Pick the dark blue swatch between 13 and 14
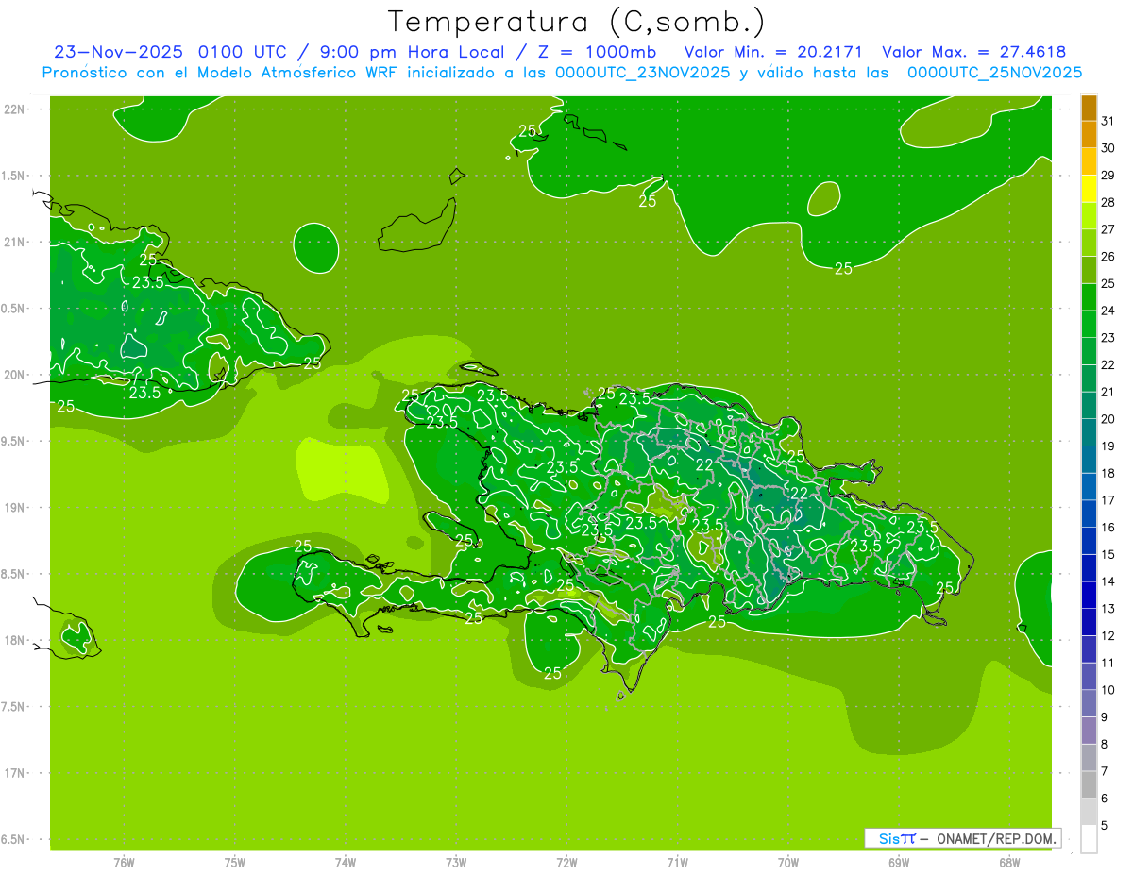The height and width of the screenshot is (875, 1133). [1089, 595]
